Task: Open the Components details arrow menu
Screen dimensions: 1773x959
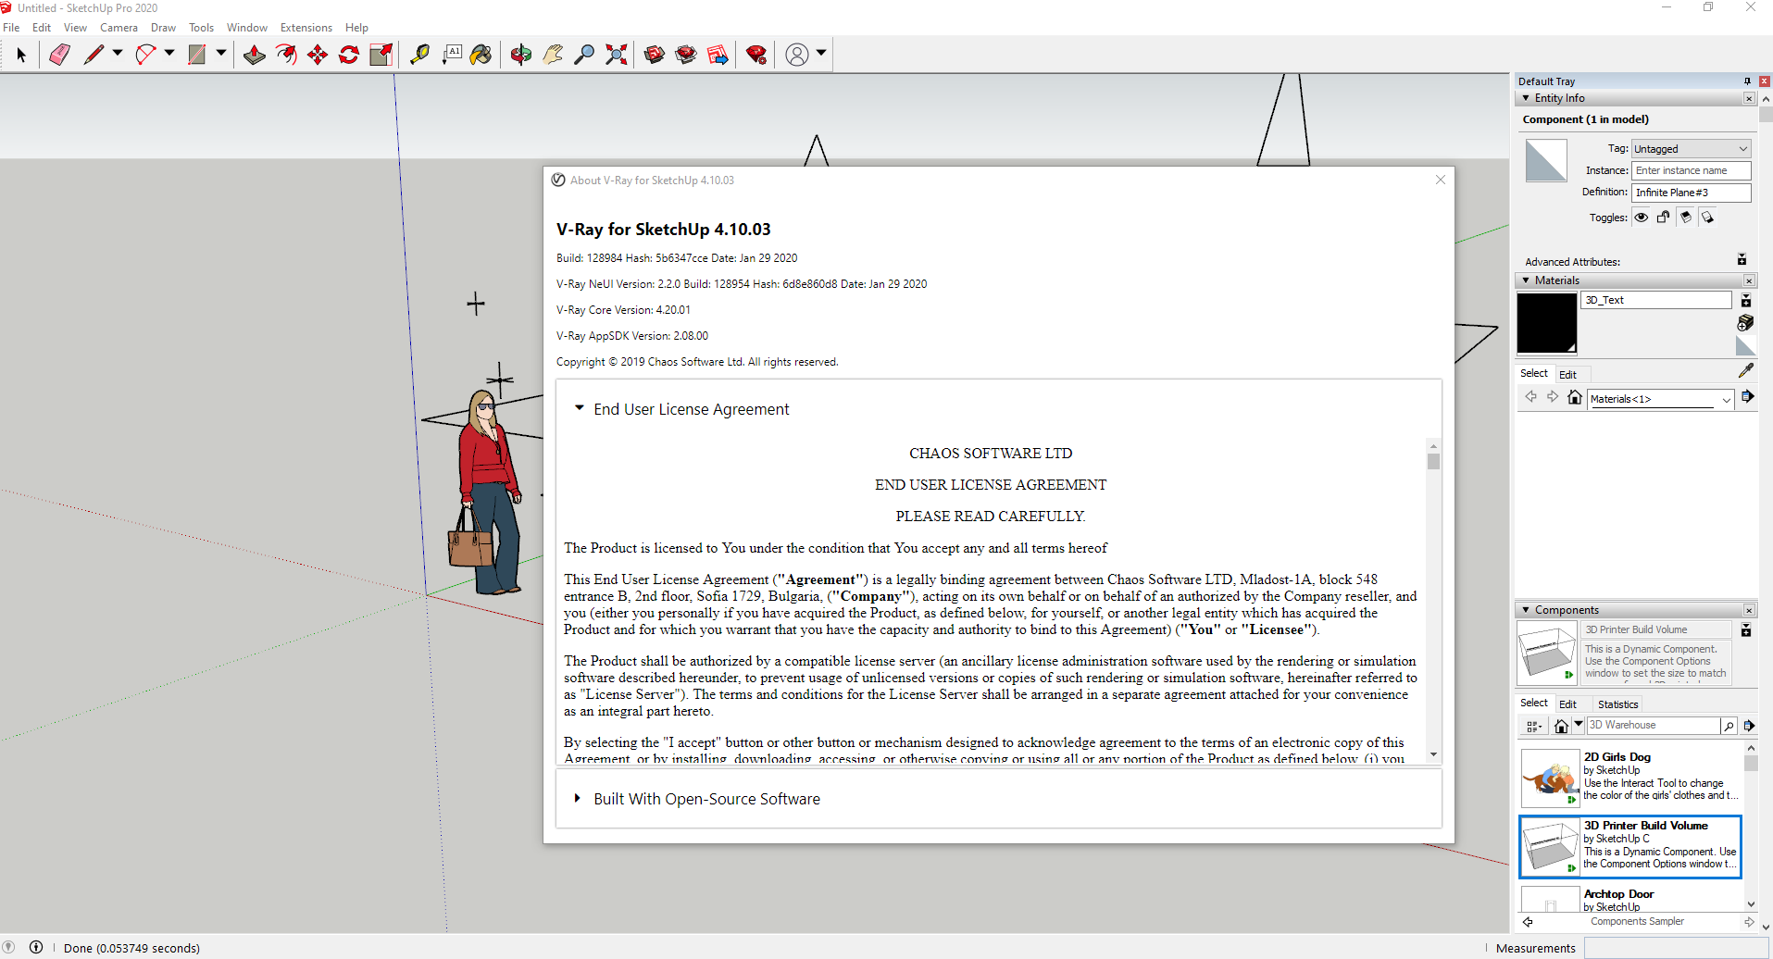Action: click(1749, 726)
